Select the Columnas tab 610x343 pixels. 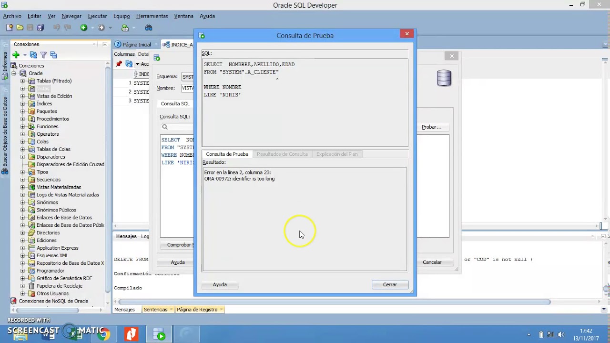click(x=124, y=54)
